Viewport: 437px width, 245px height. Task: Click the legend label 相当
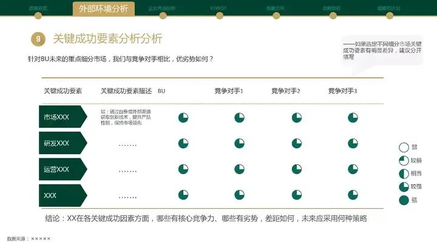click(x=416, y=174)
